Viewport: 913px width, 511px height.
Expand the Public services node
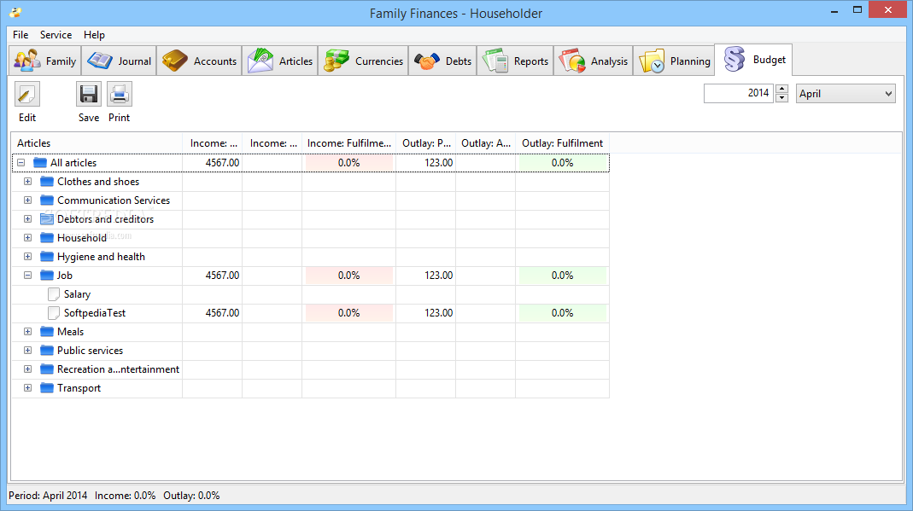point(27,351)
